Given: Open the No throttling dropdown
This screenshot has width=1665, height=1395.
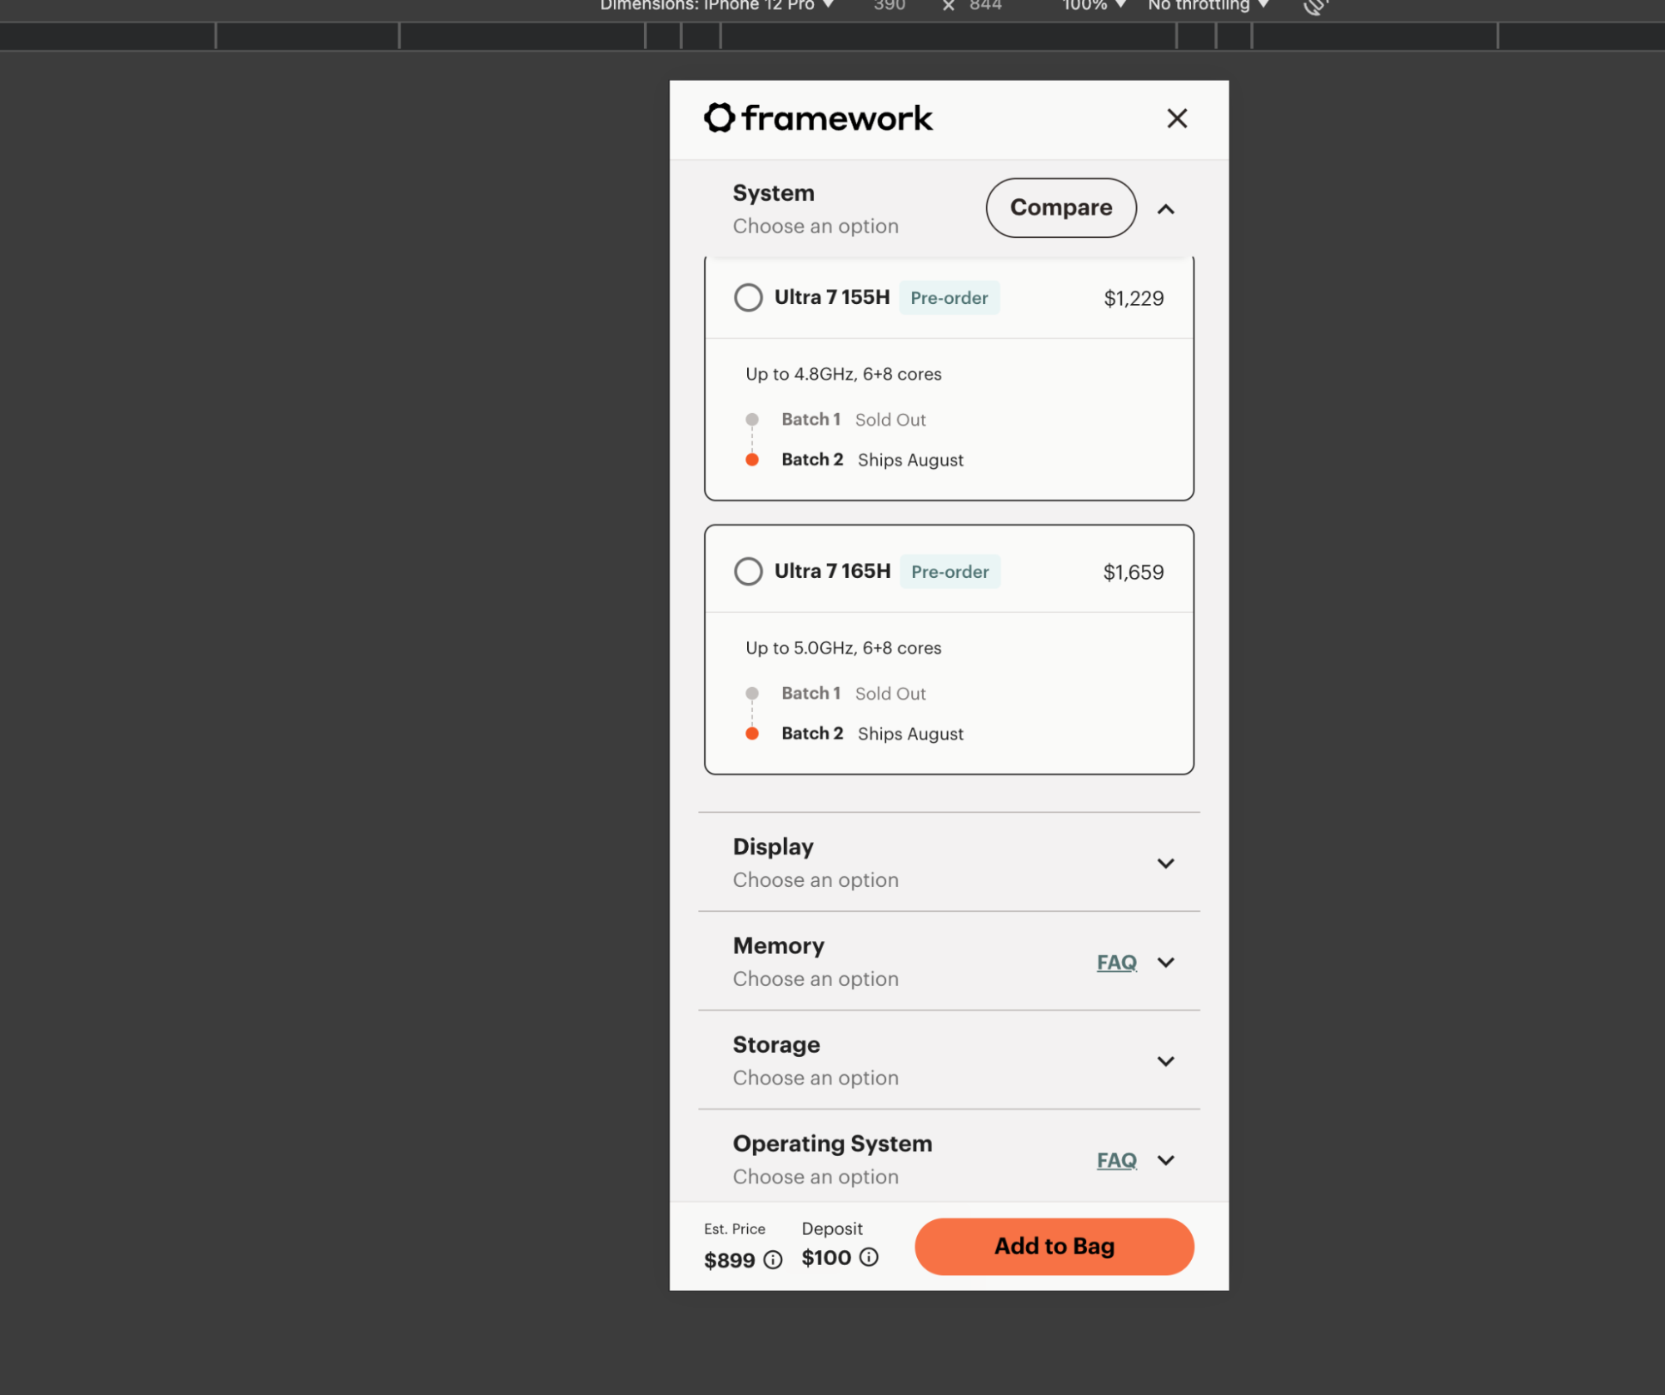Looking at the screenshot, I should point(1207,6).
